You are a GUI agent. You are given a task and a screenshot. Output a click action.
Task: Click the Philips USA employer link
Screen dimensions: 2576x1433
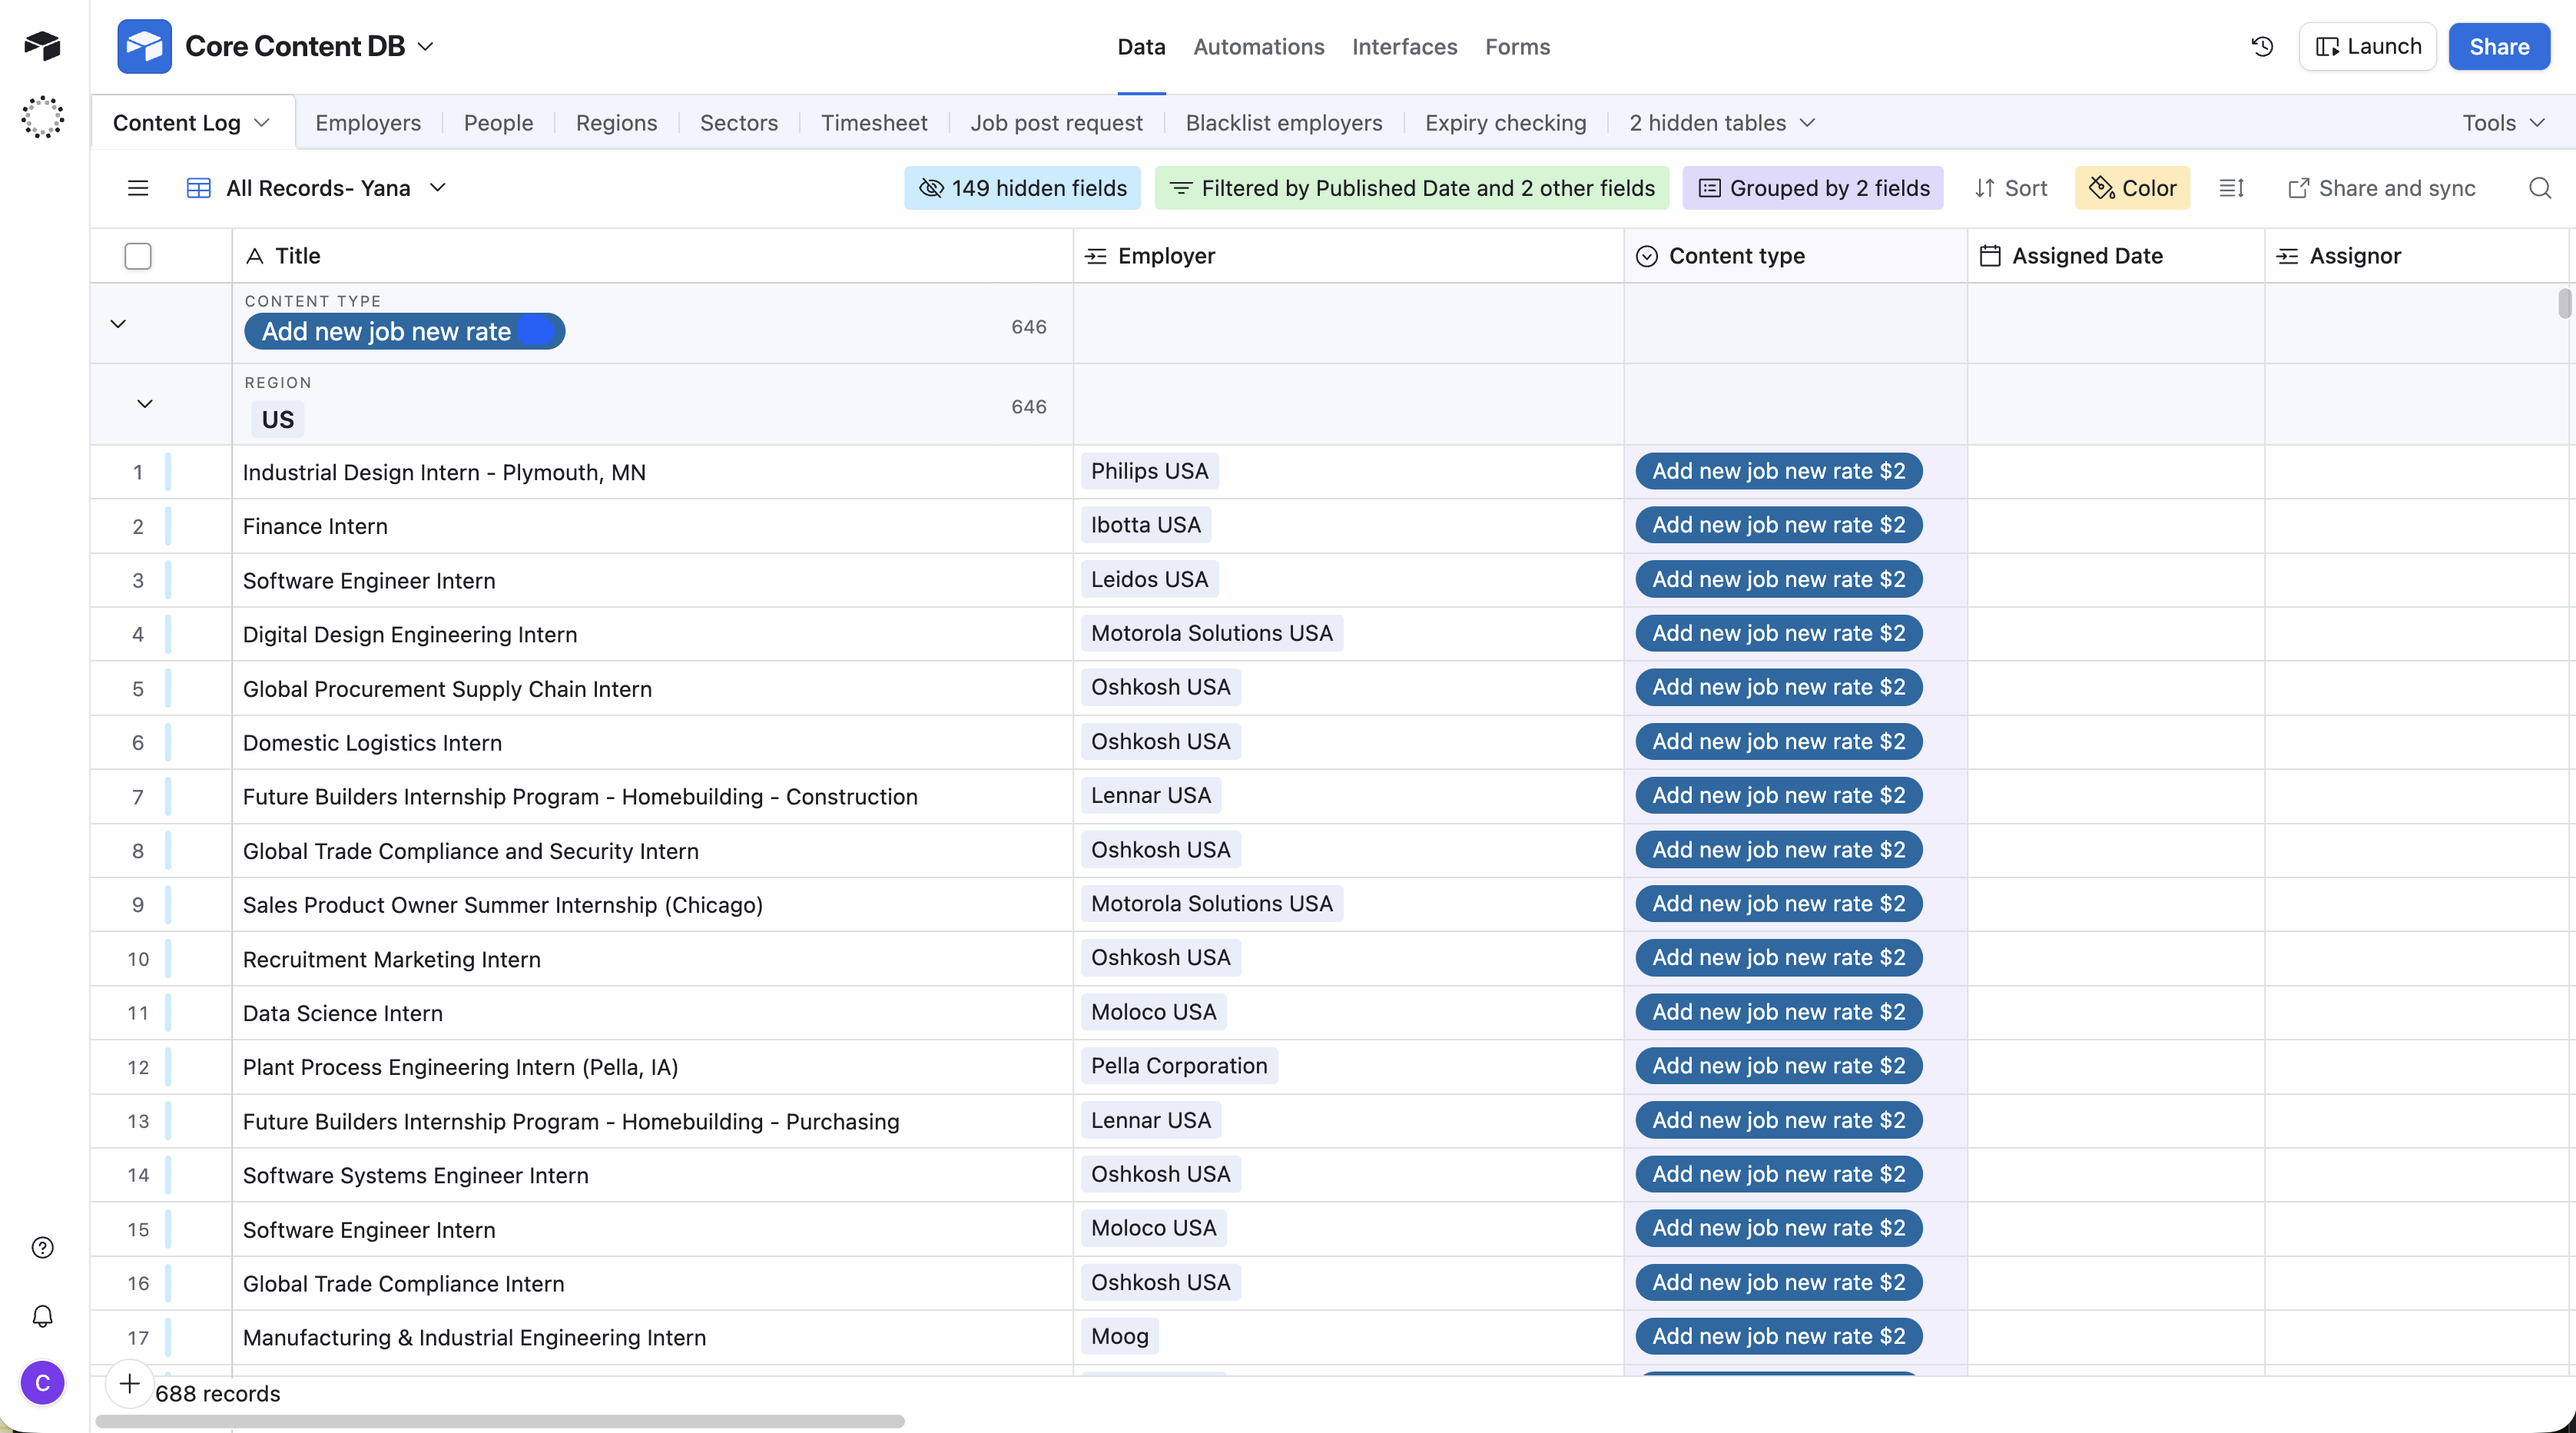pyautogui.click(x=1149, y=471)
